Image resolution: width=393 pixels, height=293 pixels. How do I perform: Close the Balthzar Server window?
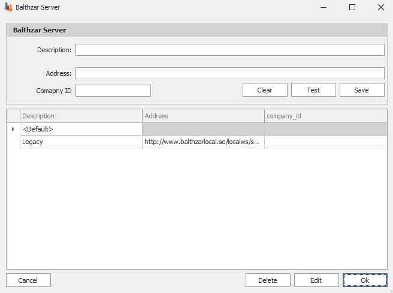coord(381,7)
